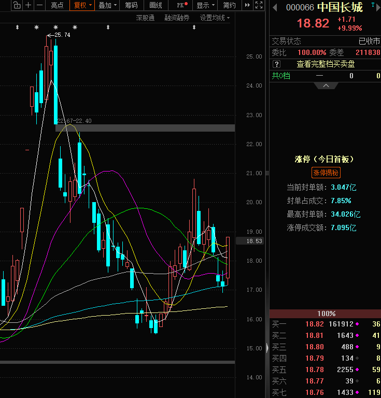Click the 18.53 current price axis label
381x398 pixels.
pos(250,241)
